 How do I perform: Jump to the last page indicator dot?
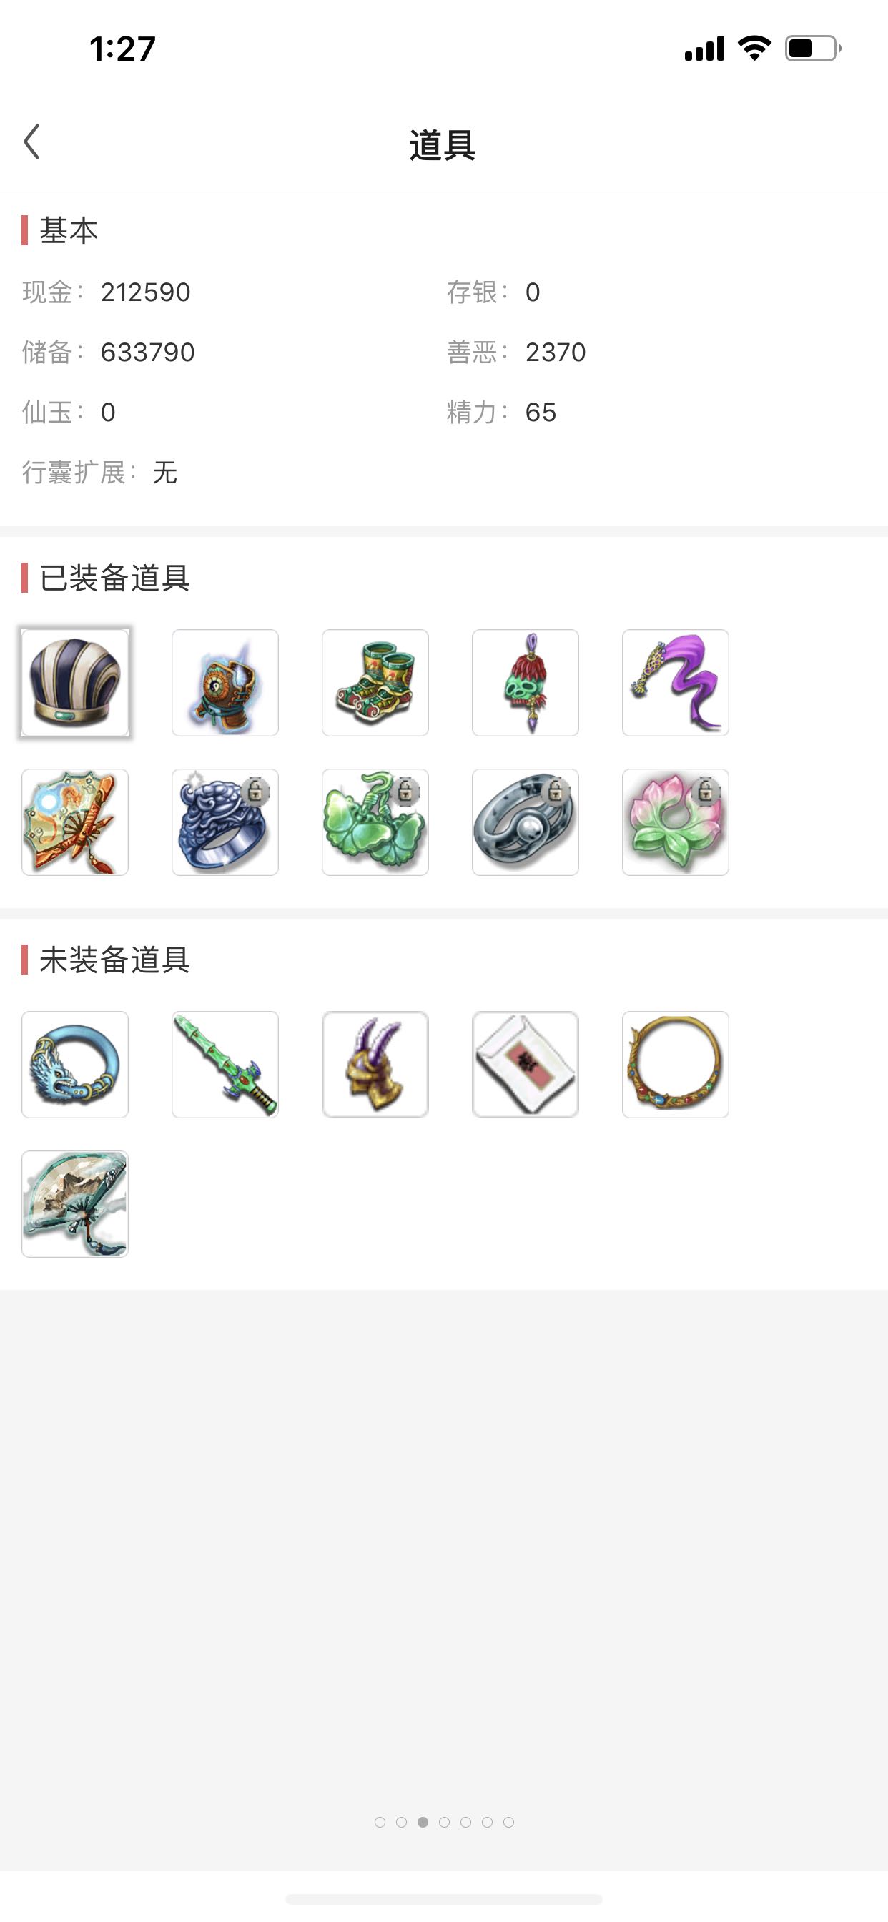[x=508, y=1822]
